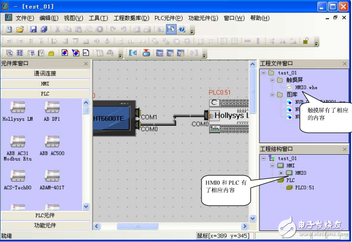Click the 通讯连接 category button
This screenshot has height=242, width=352.
coord(45,73)
